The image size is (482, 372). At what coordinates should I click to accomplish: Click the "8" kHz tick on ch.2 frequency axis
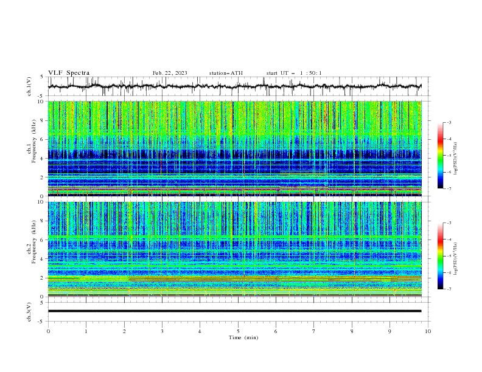click(x=43, y=221)
